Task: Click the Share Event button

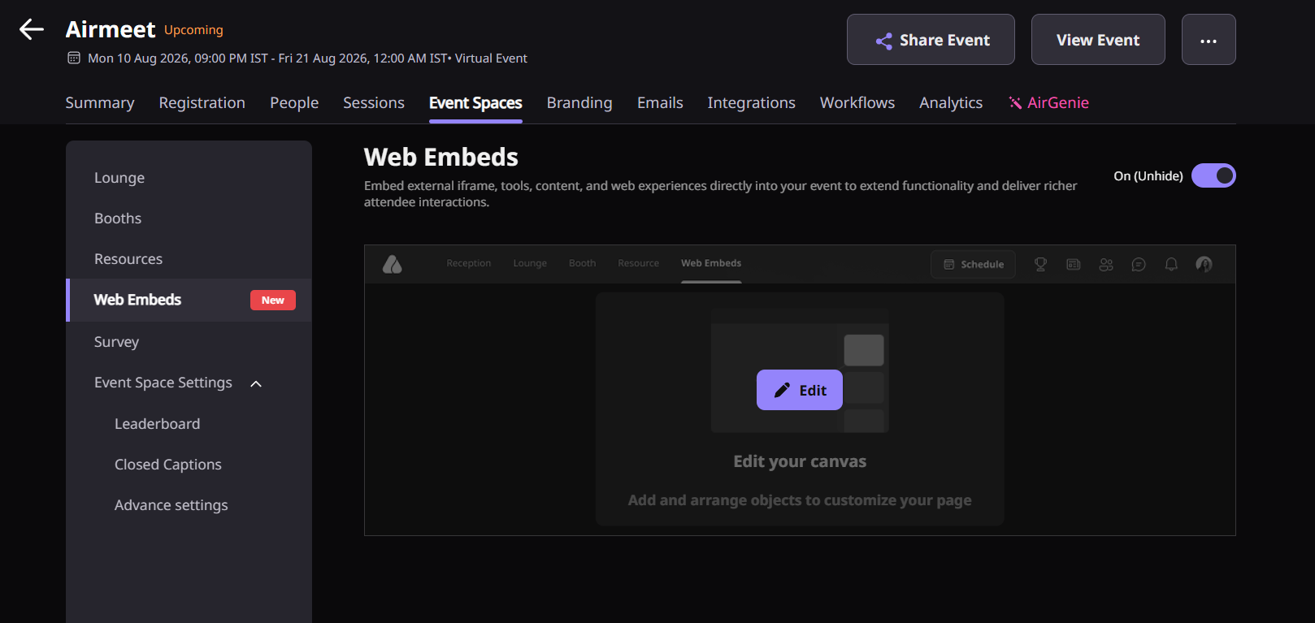Action: click(x=931, y=40)
